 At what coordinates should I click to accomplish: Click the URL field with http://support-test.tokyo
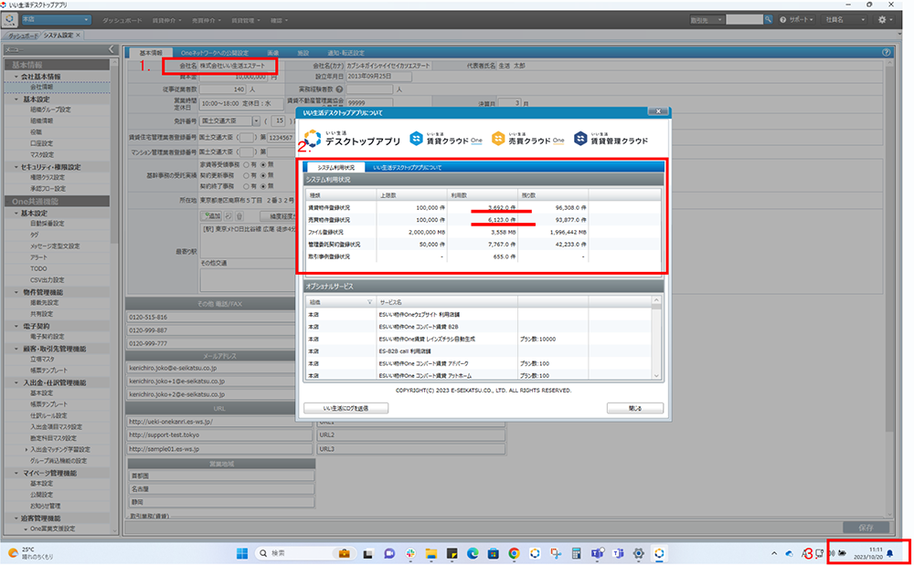tap(219, 435)
